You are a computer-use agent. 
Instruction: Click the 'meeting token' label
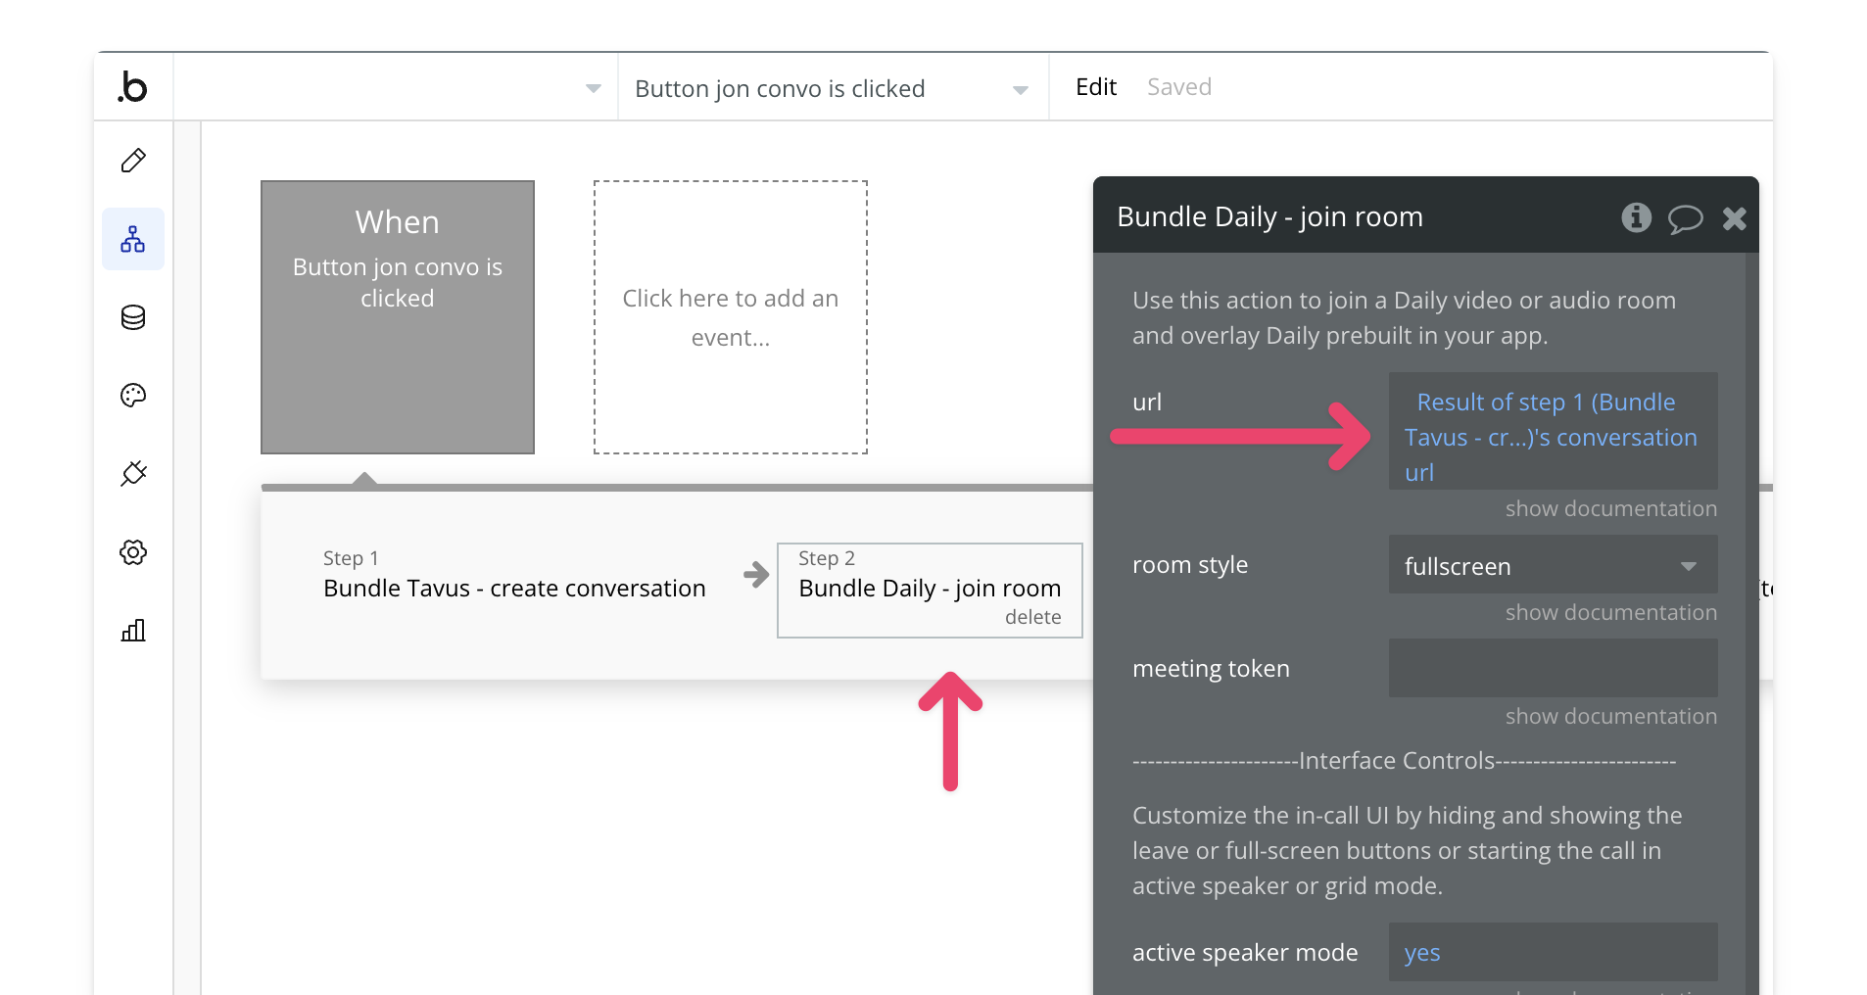[1211, 669]
